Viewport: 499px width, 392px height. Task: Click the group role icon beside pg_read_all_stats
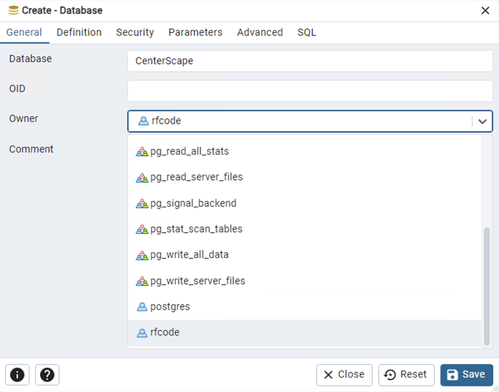[142, 152]
